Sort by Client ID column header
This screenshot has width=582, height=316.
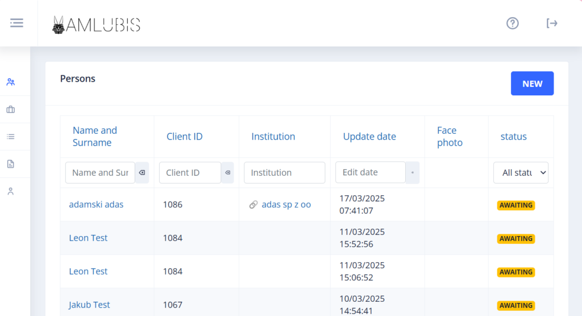click(184, 137)
